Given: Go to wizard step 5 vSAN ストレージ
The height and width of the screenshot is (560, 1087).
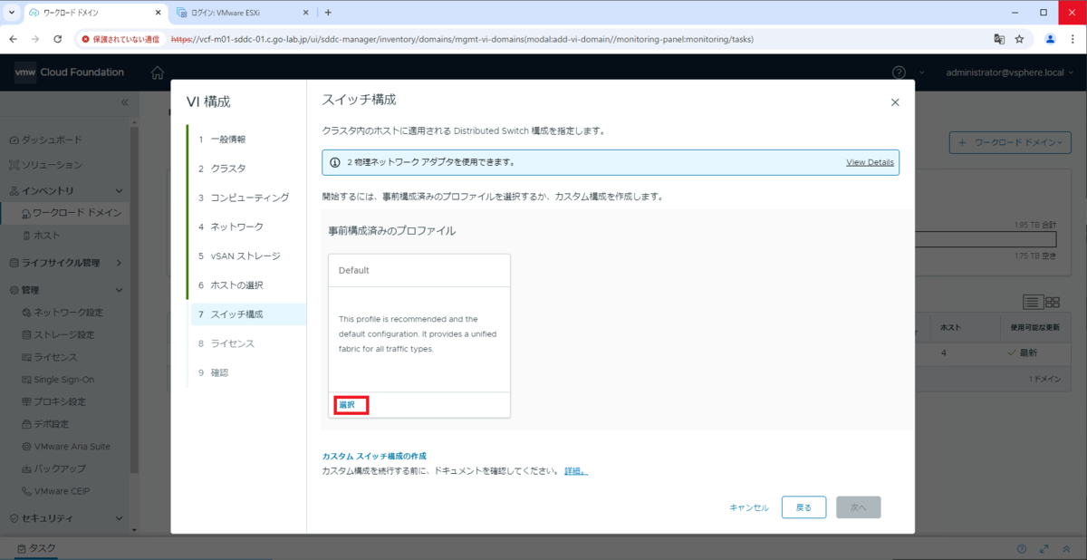Looking at the screenshot, I should point(246,256).
